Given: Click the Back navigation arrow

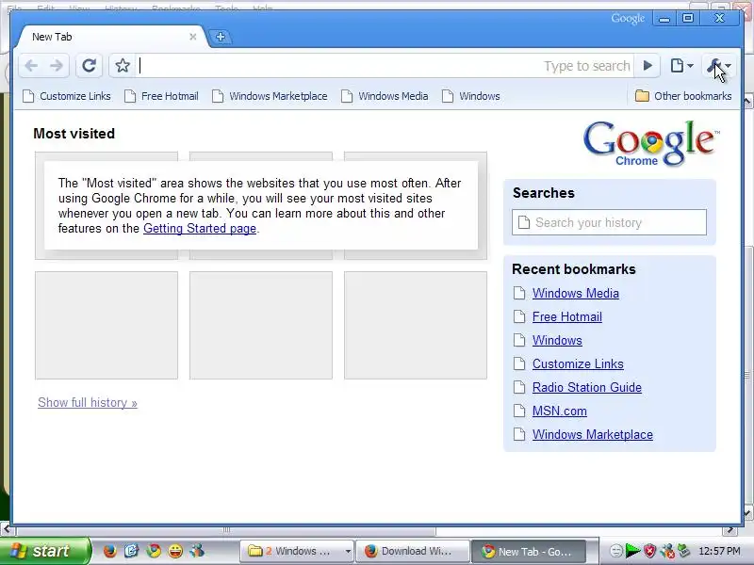Looking at the screenshot, I should point(32,65).
